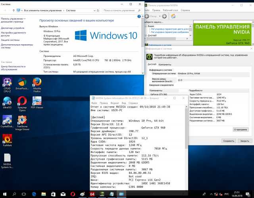
Task: Launch FastStone Image Viewer desktop icon
Action: click(x=22, y=123)
